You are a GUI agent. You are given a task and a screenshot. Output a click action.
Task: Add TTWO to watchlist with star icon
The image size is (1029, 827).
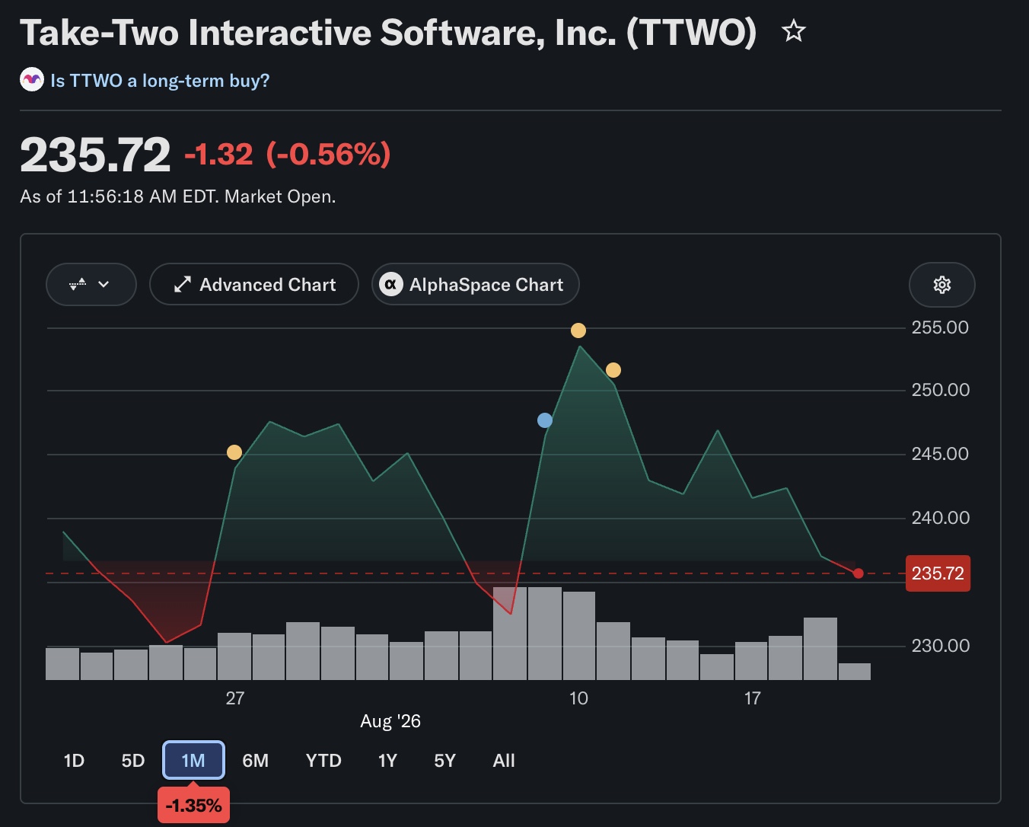pos(794,31)
